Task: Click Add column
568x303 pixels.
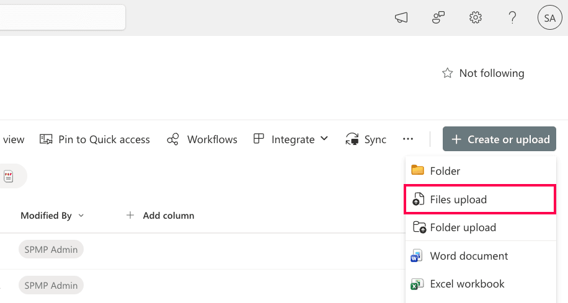Action: click(160, 216)
